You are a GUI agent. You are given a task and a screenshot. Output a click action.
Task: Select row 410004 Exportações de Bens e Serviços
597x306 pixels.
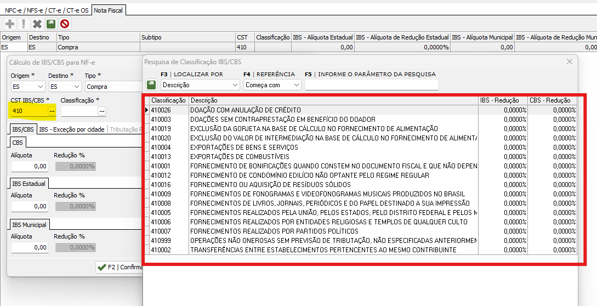244,148
